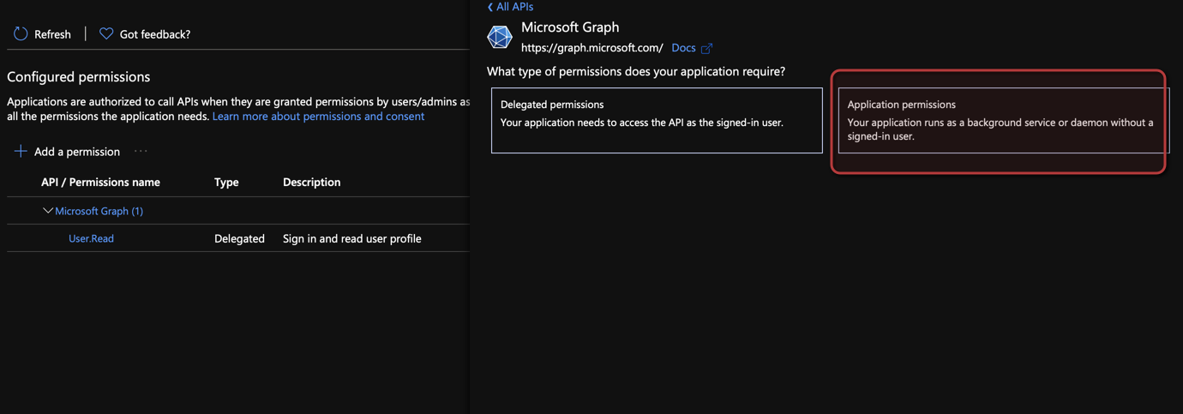Open the Docs link for Microsoft Graph

coord(683,48)
